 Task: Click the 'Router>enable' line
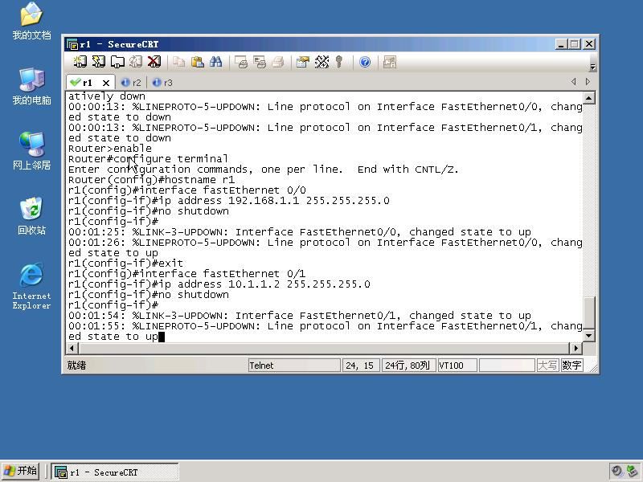click(x=110, y=149)
